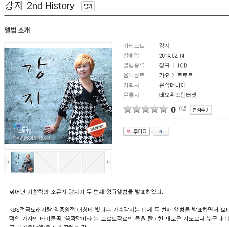The width and height of the screenshot is (229, 227).
Task: Select the third rating star
Action: pos(146,109)
